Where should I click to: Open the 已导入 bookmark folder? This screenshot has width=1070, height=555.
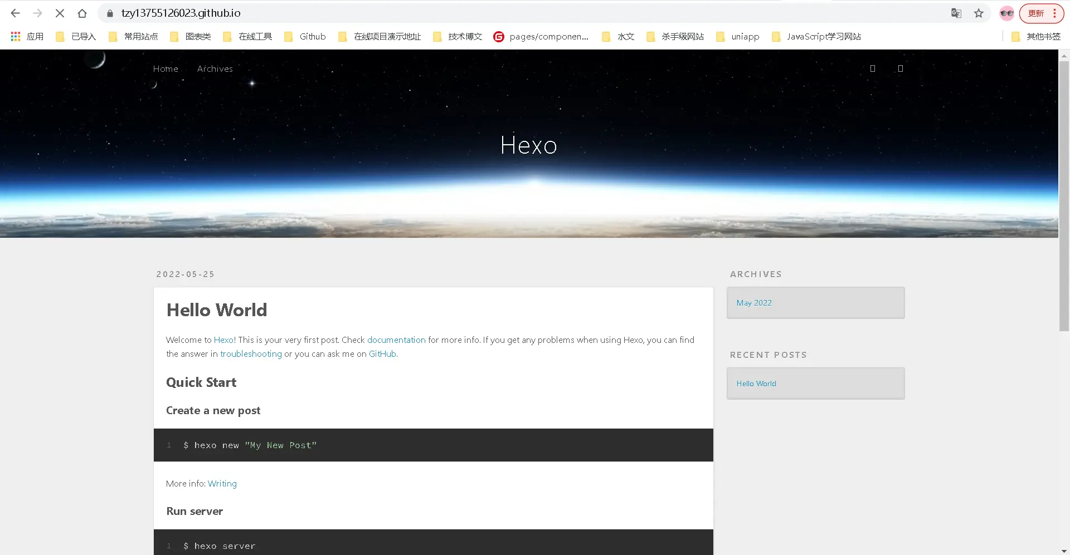coord(76,36)
